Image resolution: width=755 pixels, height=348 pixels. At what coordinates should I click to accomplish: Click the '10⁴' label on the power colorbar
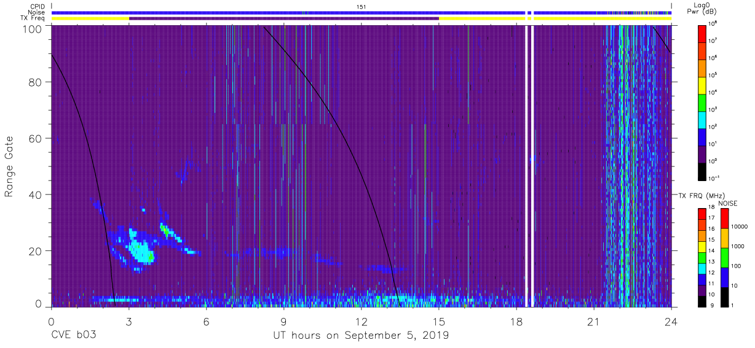pyautogui.click(x=713, y=93)
